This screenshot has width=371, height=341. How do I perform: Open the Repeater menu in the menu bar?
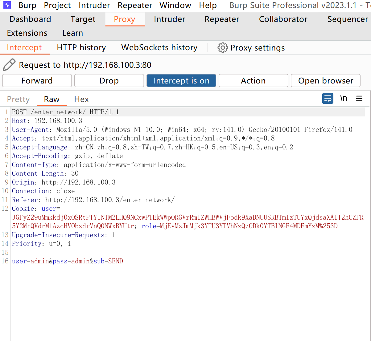pyautogui.click(x=135, y=5)
